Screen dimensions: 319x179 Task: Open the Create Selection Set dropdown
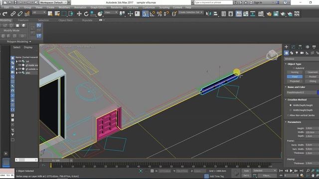click(x=190, y=12)
